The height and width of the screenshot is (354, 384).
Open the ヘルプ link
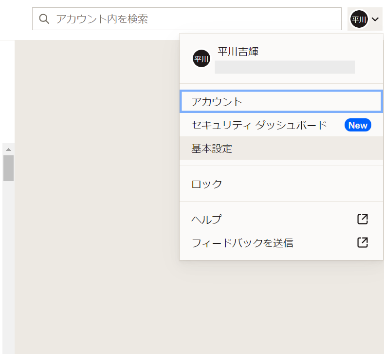pos(207,219)
